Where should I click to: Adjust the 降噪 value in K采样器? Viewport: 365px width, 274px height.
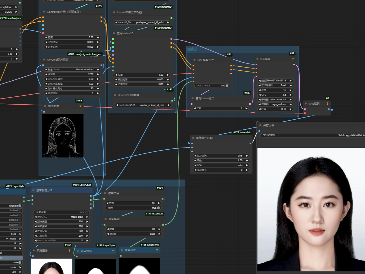(x=275, y=109)
